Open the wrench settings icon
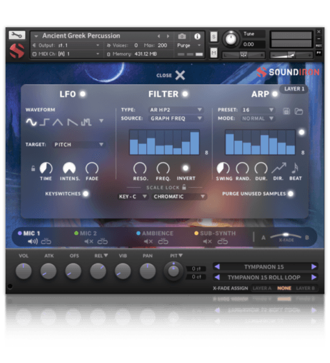The image size is (330, 363). coord(17,35)
